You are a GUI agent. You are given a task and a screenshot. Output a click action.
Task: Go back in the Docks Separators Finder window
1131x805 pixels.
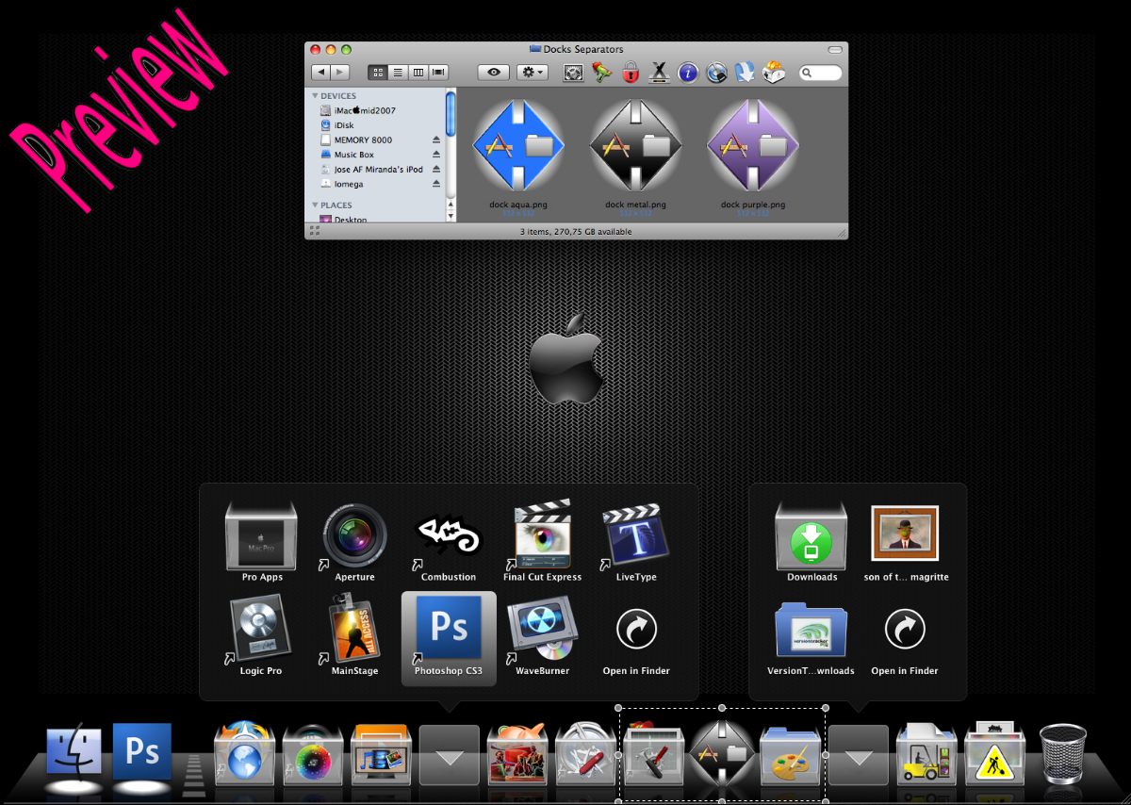point(321,73)
